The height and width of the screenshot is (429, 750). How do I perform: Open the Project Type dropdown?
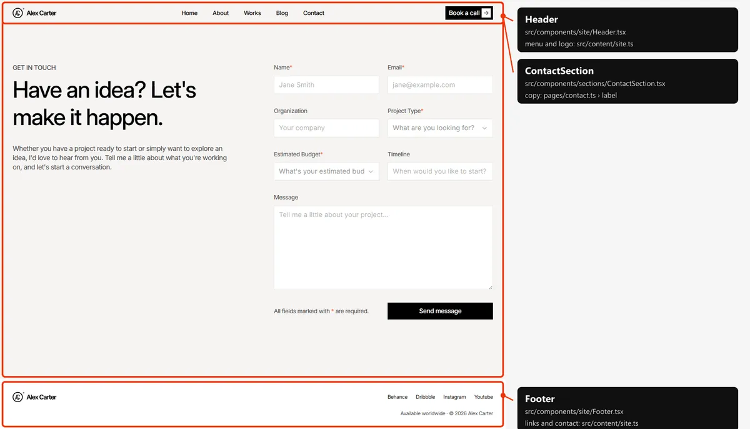pos(440,128)
